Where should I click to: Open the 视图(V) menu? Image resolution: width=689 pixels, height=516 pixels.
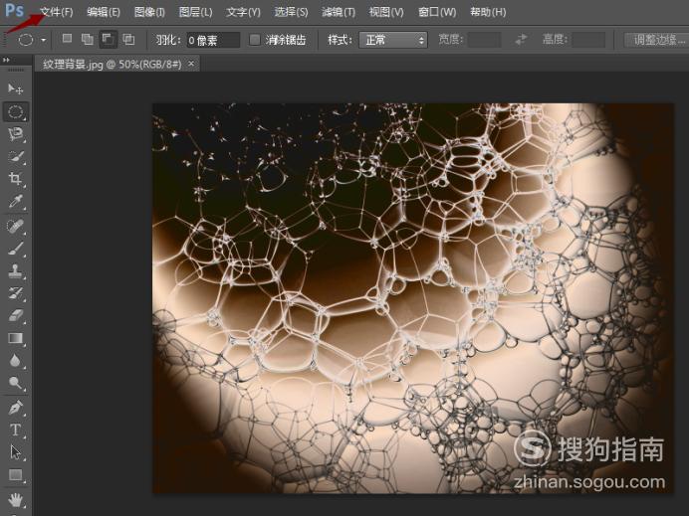[x=386, y=12]
